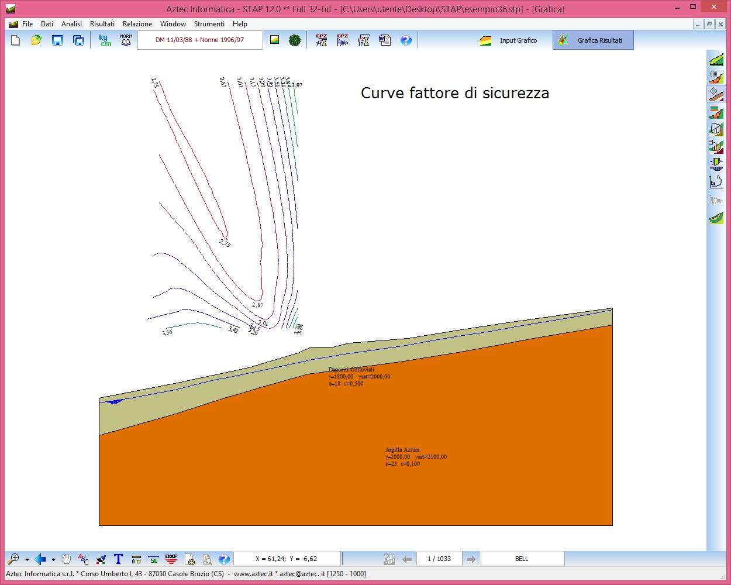
Task: Click the blue T text tool
Action: (x=118, y=559)
